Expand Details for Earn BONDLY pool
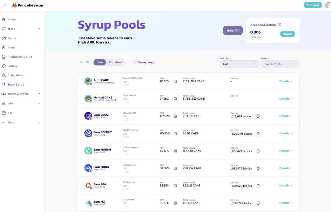This screenshot has height=212, width=331. 286,133
